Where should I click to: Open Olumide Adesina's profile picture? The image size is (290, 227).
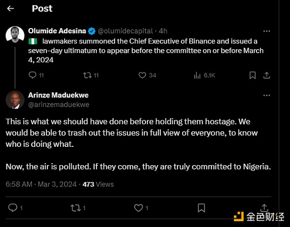15,35
